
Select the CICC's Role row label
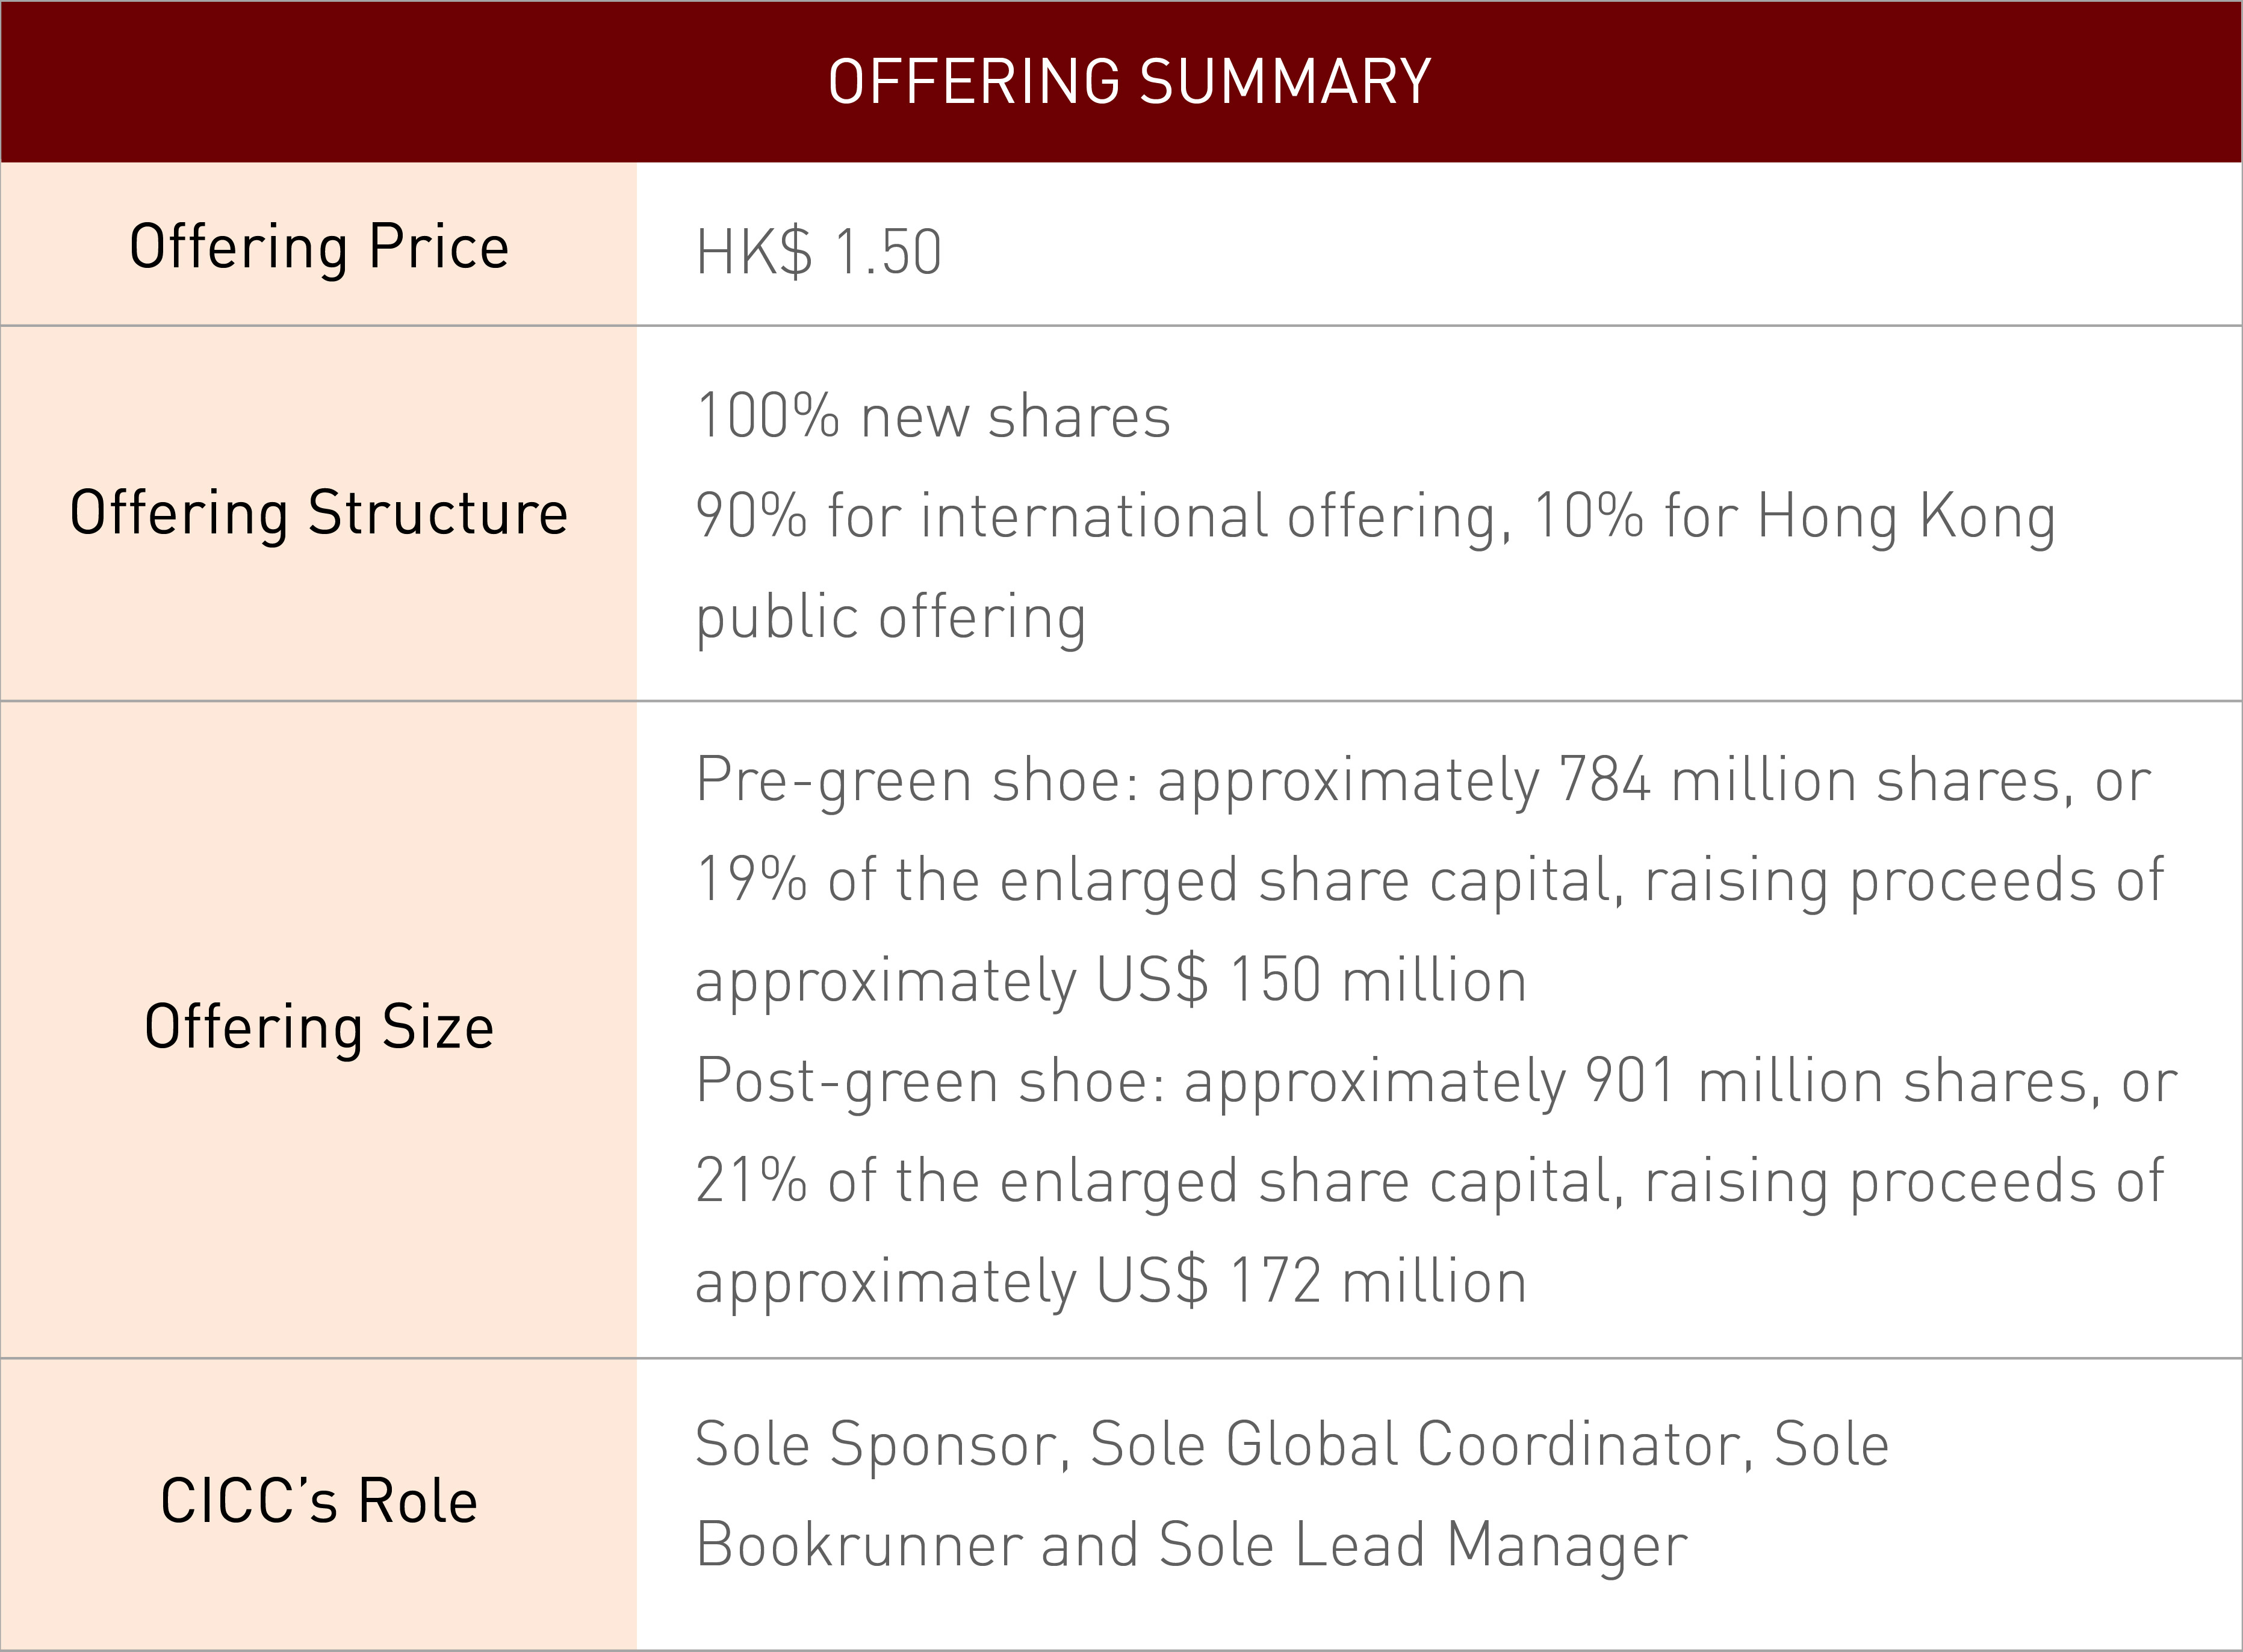coord(319,1501)
